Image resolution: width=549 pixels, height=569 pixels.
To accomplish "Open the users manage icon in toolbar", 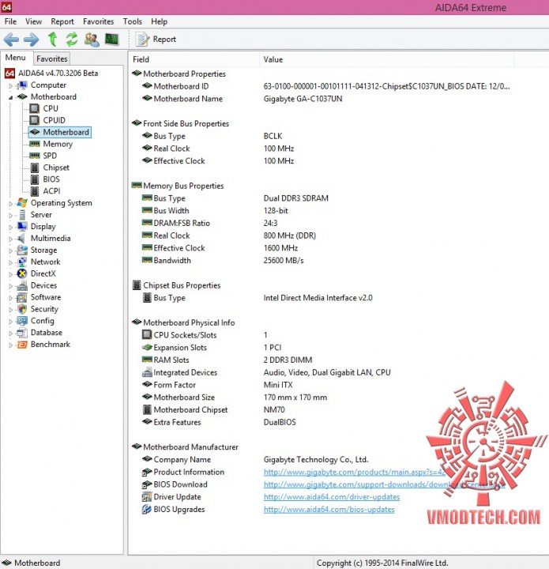I will click(92, 40).
